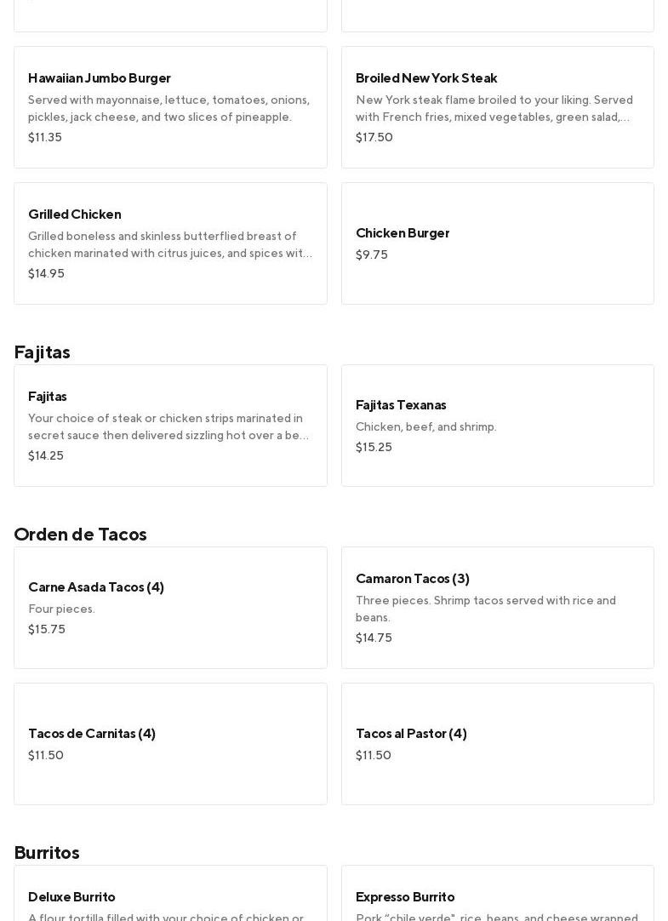Click the Camaron Tacos shrimp description
This screenshot has width=668, height=921.
[x=486, y=609]
